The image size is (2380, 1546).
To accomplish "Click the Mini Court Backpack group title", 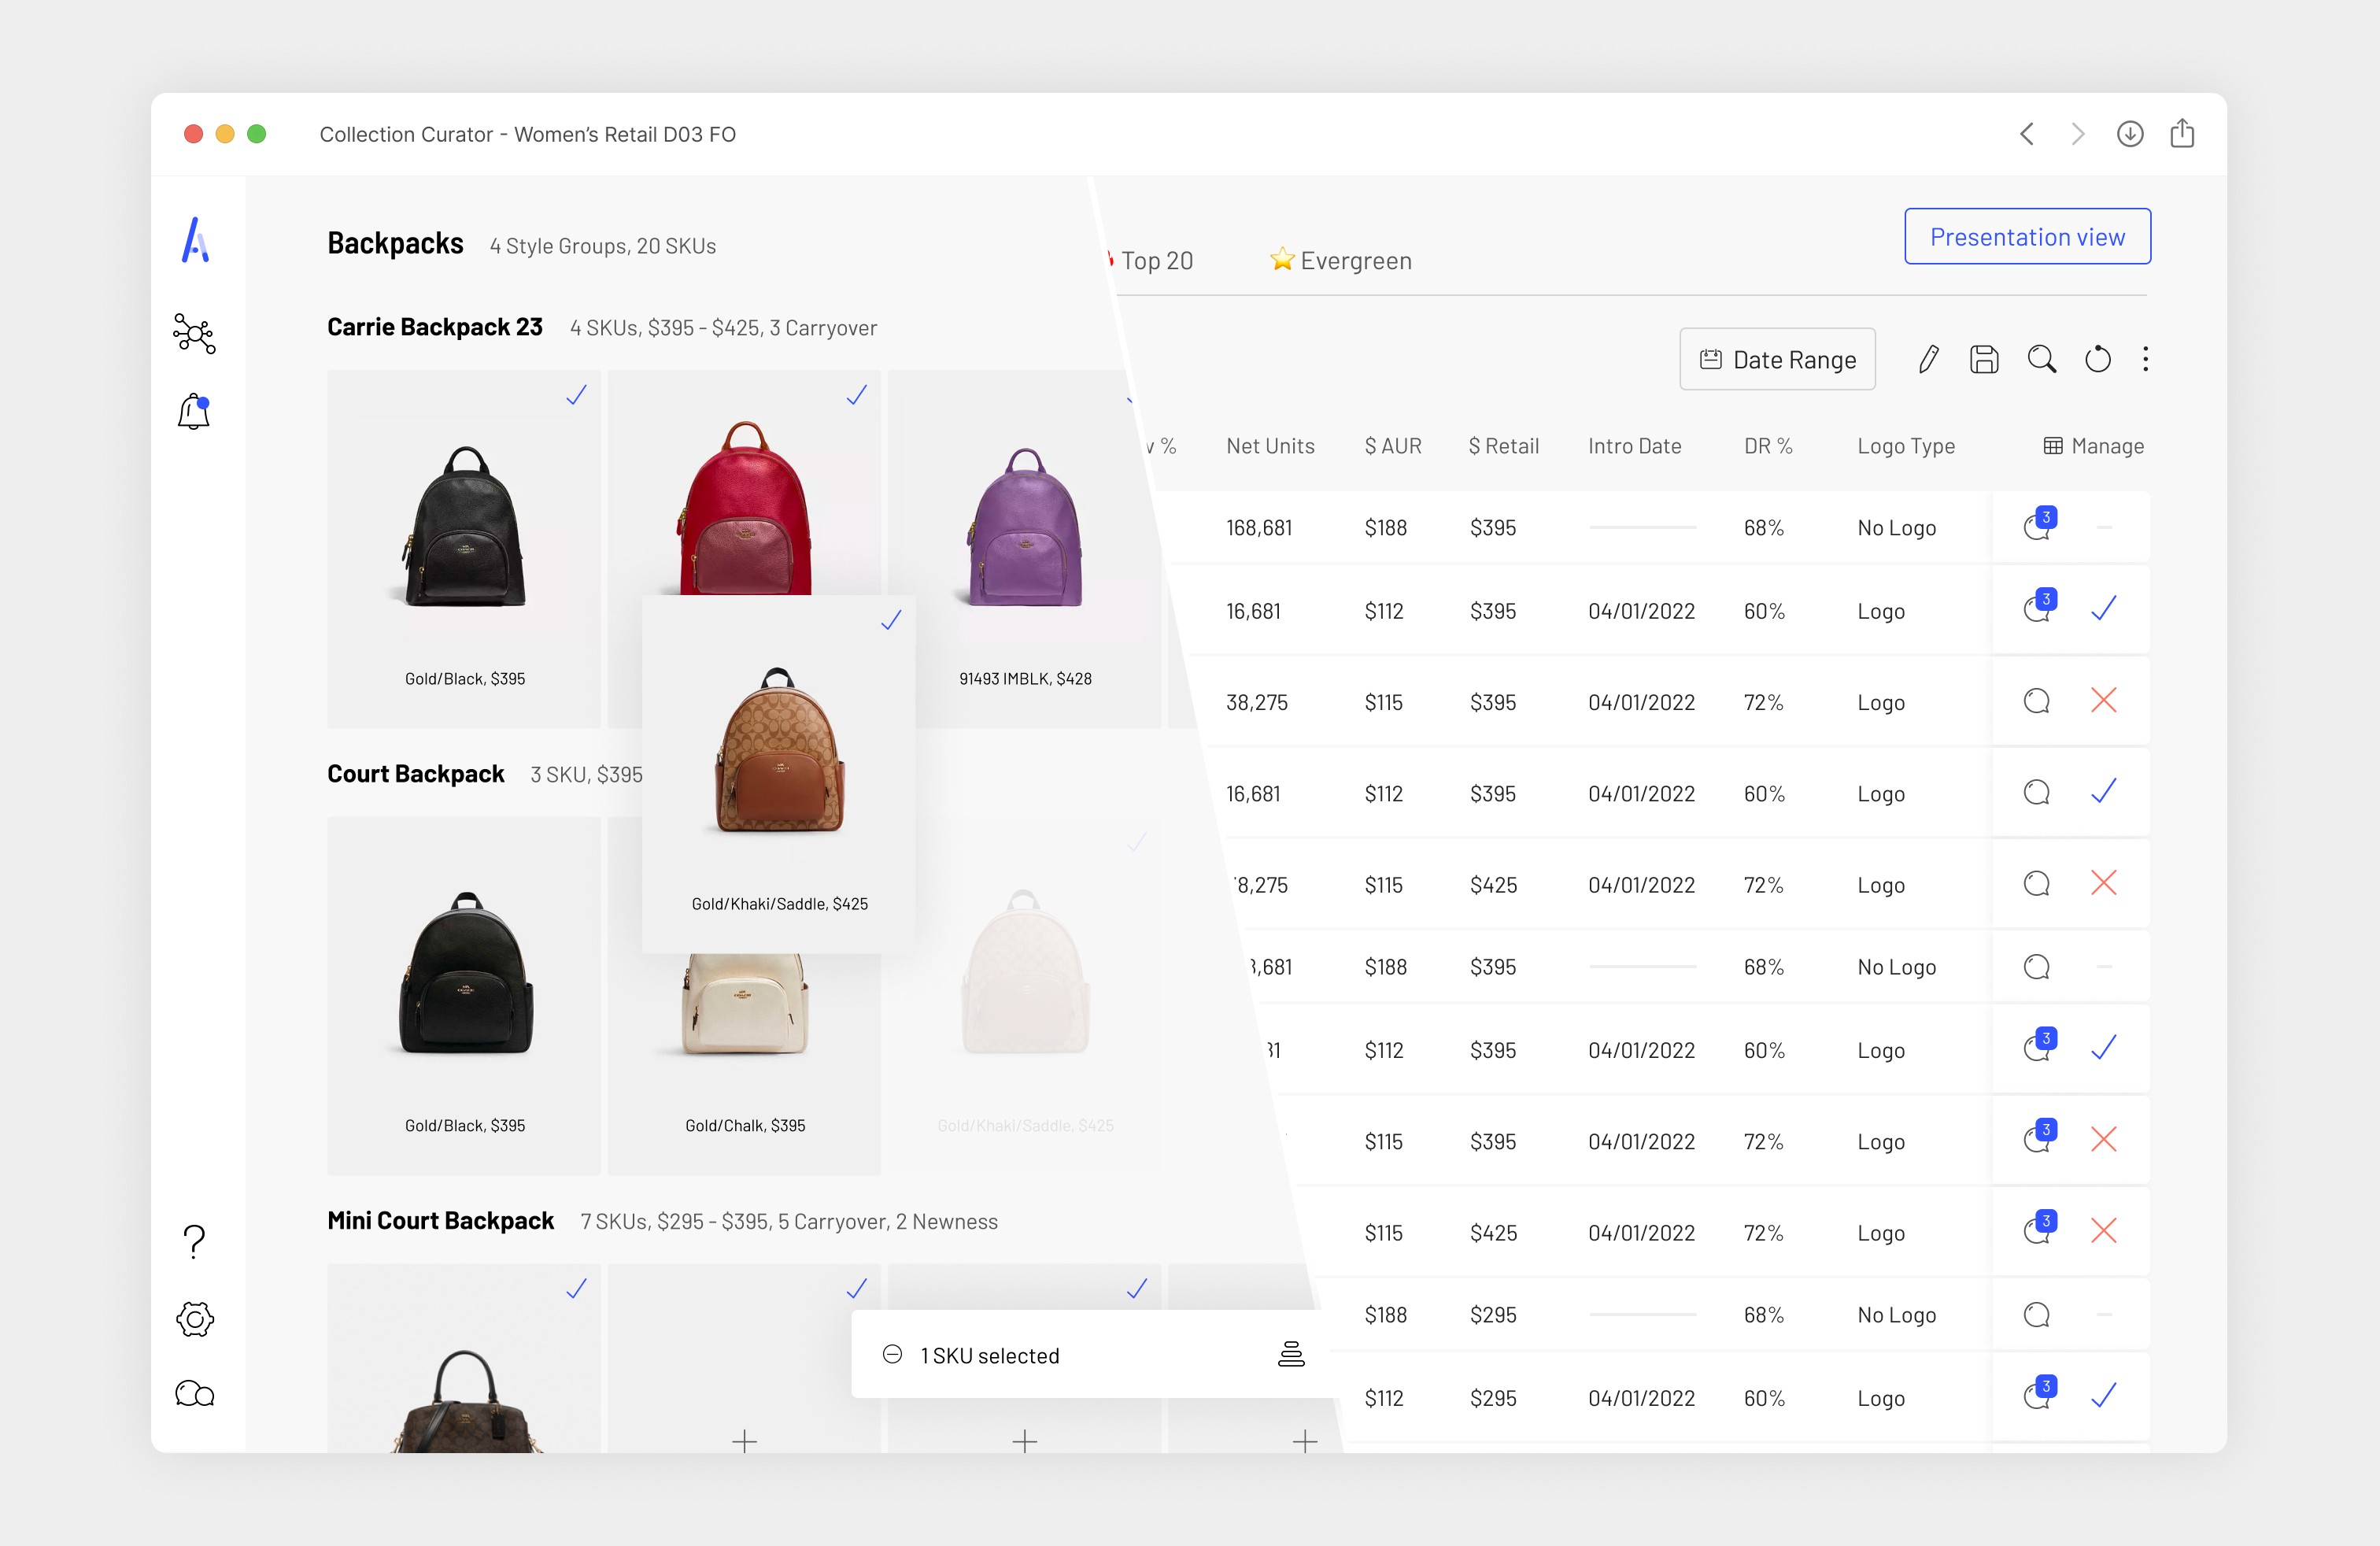I will pos(441,1221).
